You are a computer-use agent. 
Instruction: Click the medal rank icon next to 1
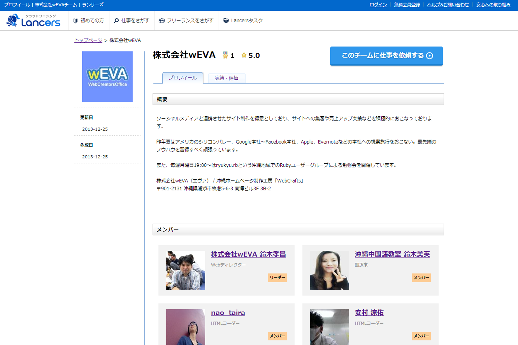coord(225,56)
